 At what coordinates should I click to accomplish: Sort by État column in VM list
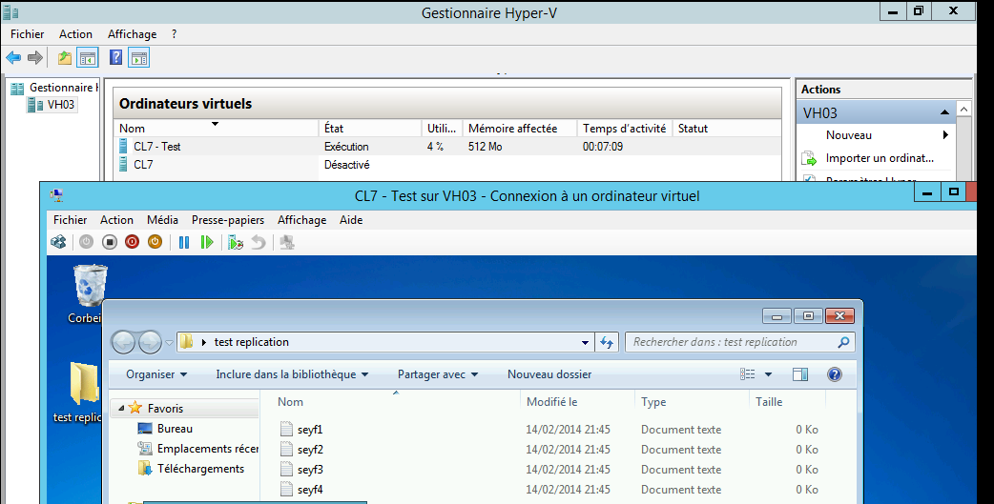[x=369, y=128]
